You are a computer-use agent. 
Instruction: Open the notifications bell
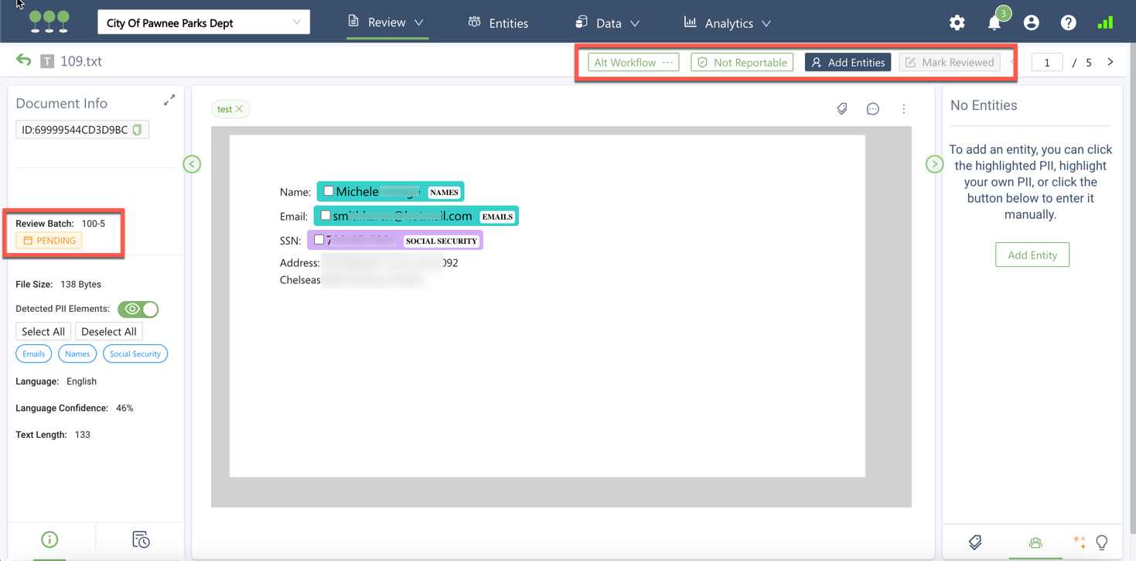click(x=994, y=23)
